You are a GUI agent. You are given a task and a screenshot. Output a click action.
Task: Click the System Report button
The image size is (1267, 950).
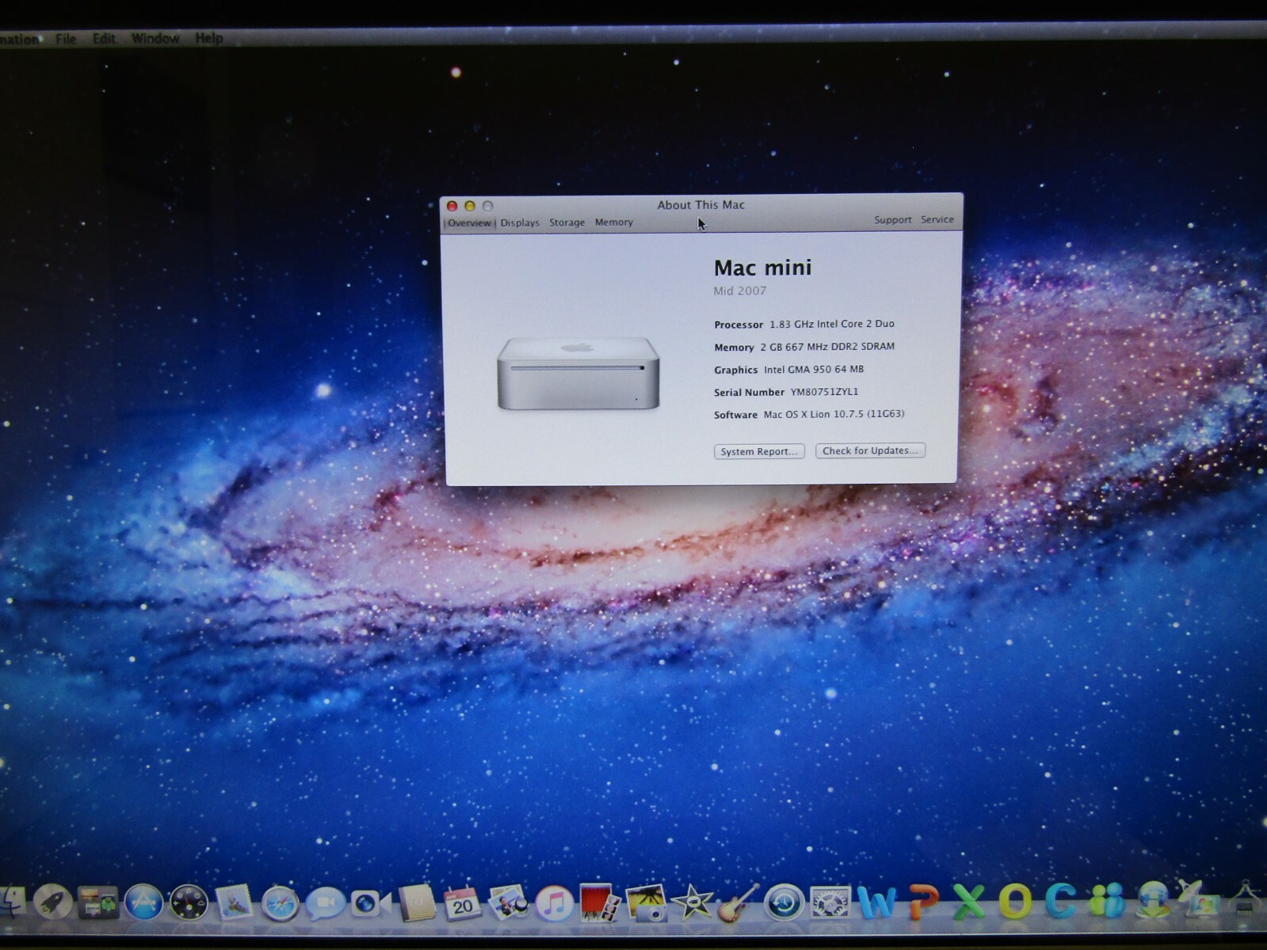click(x=759, y=451)
